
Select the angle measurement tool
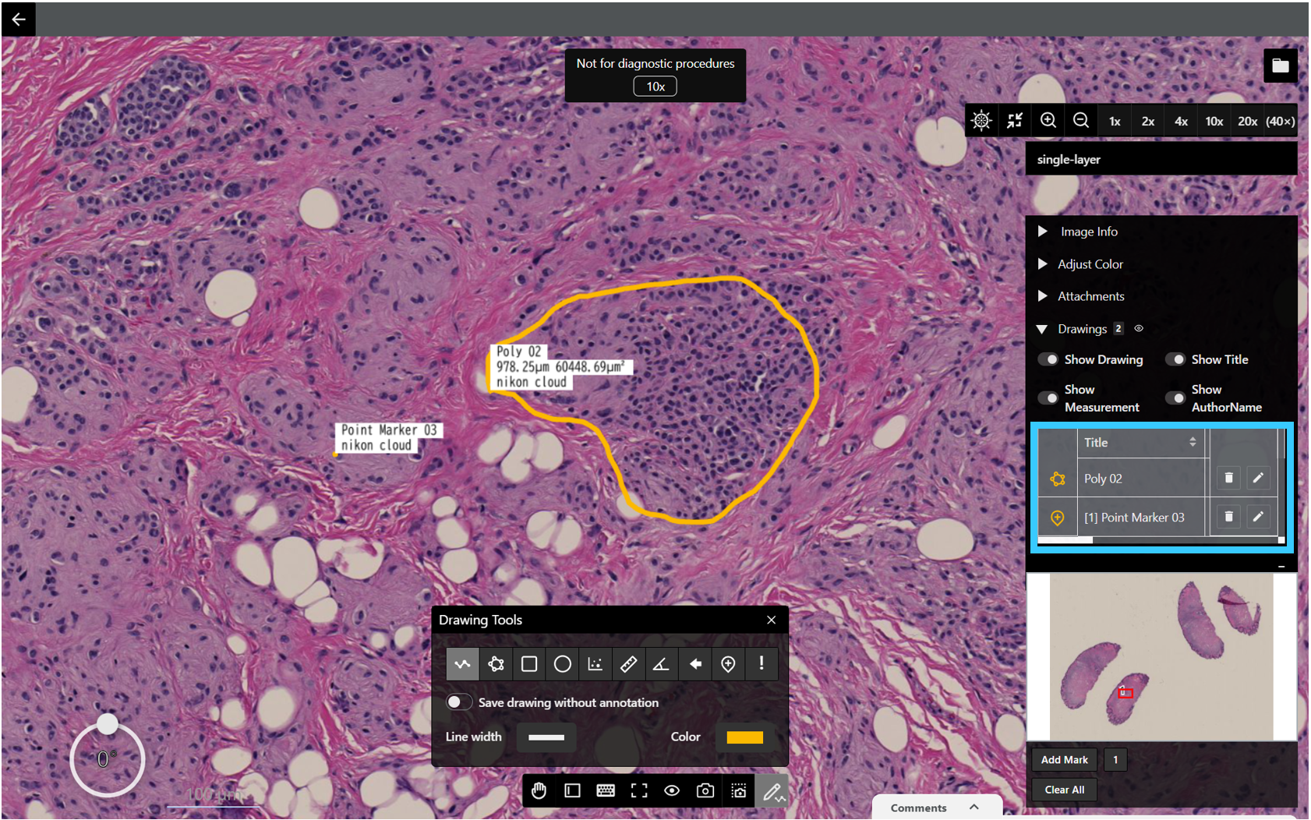click(x=661, y=663)
